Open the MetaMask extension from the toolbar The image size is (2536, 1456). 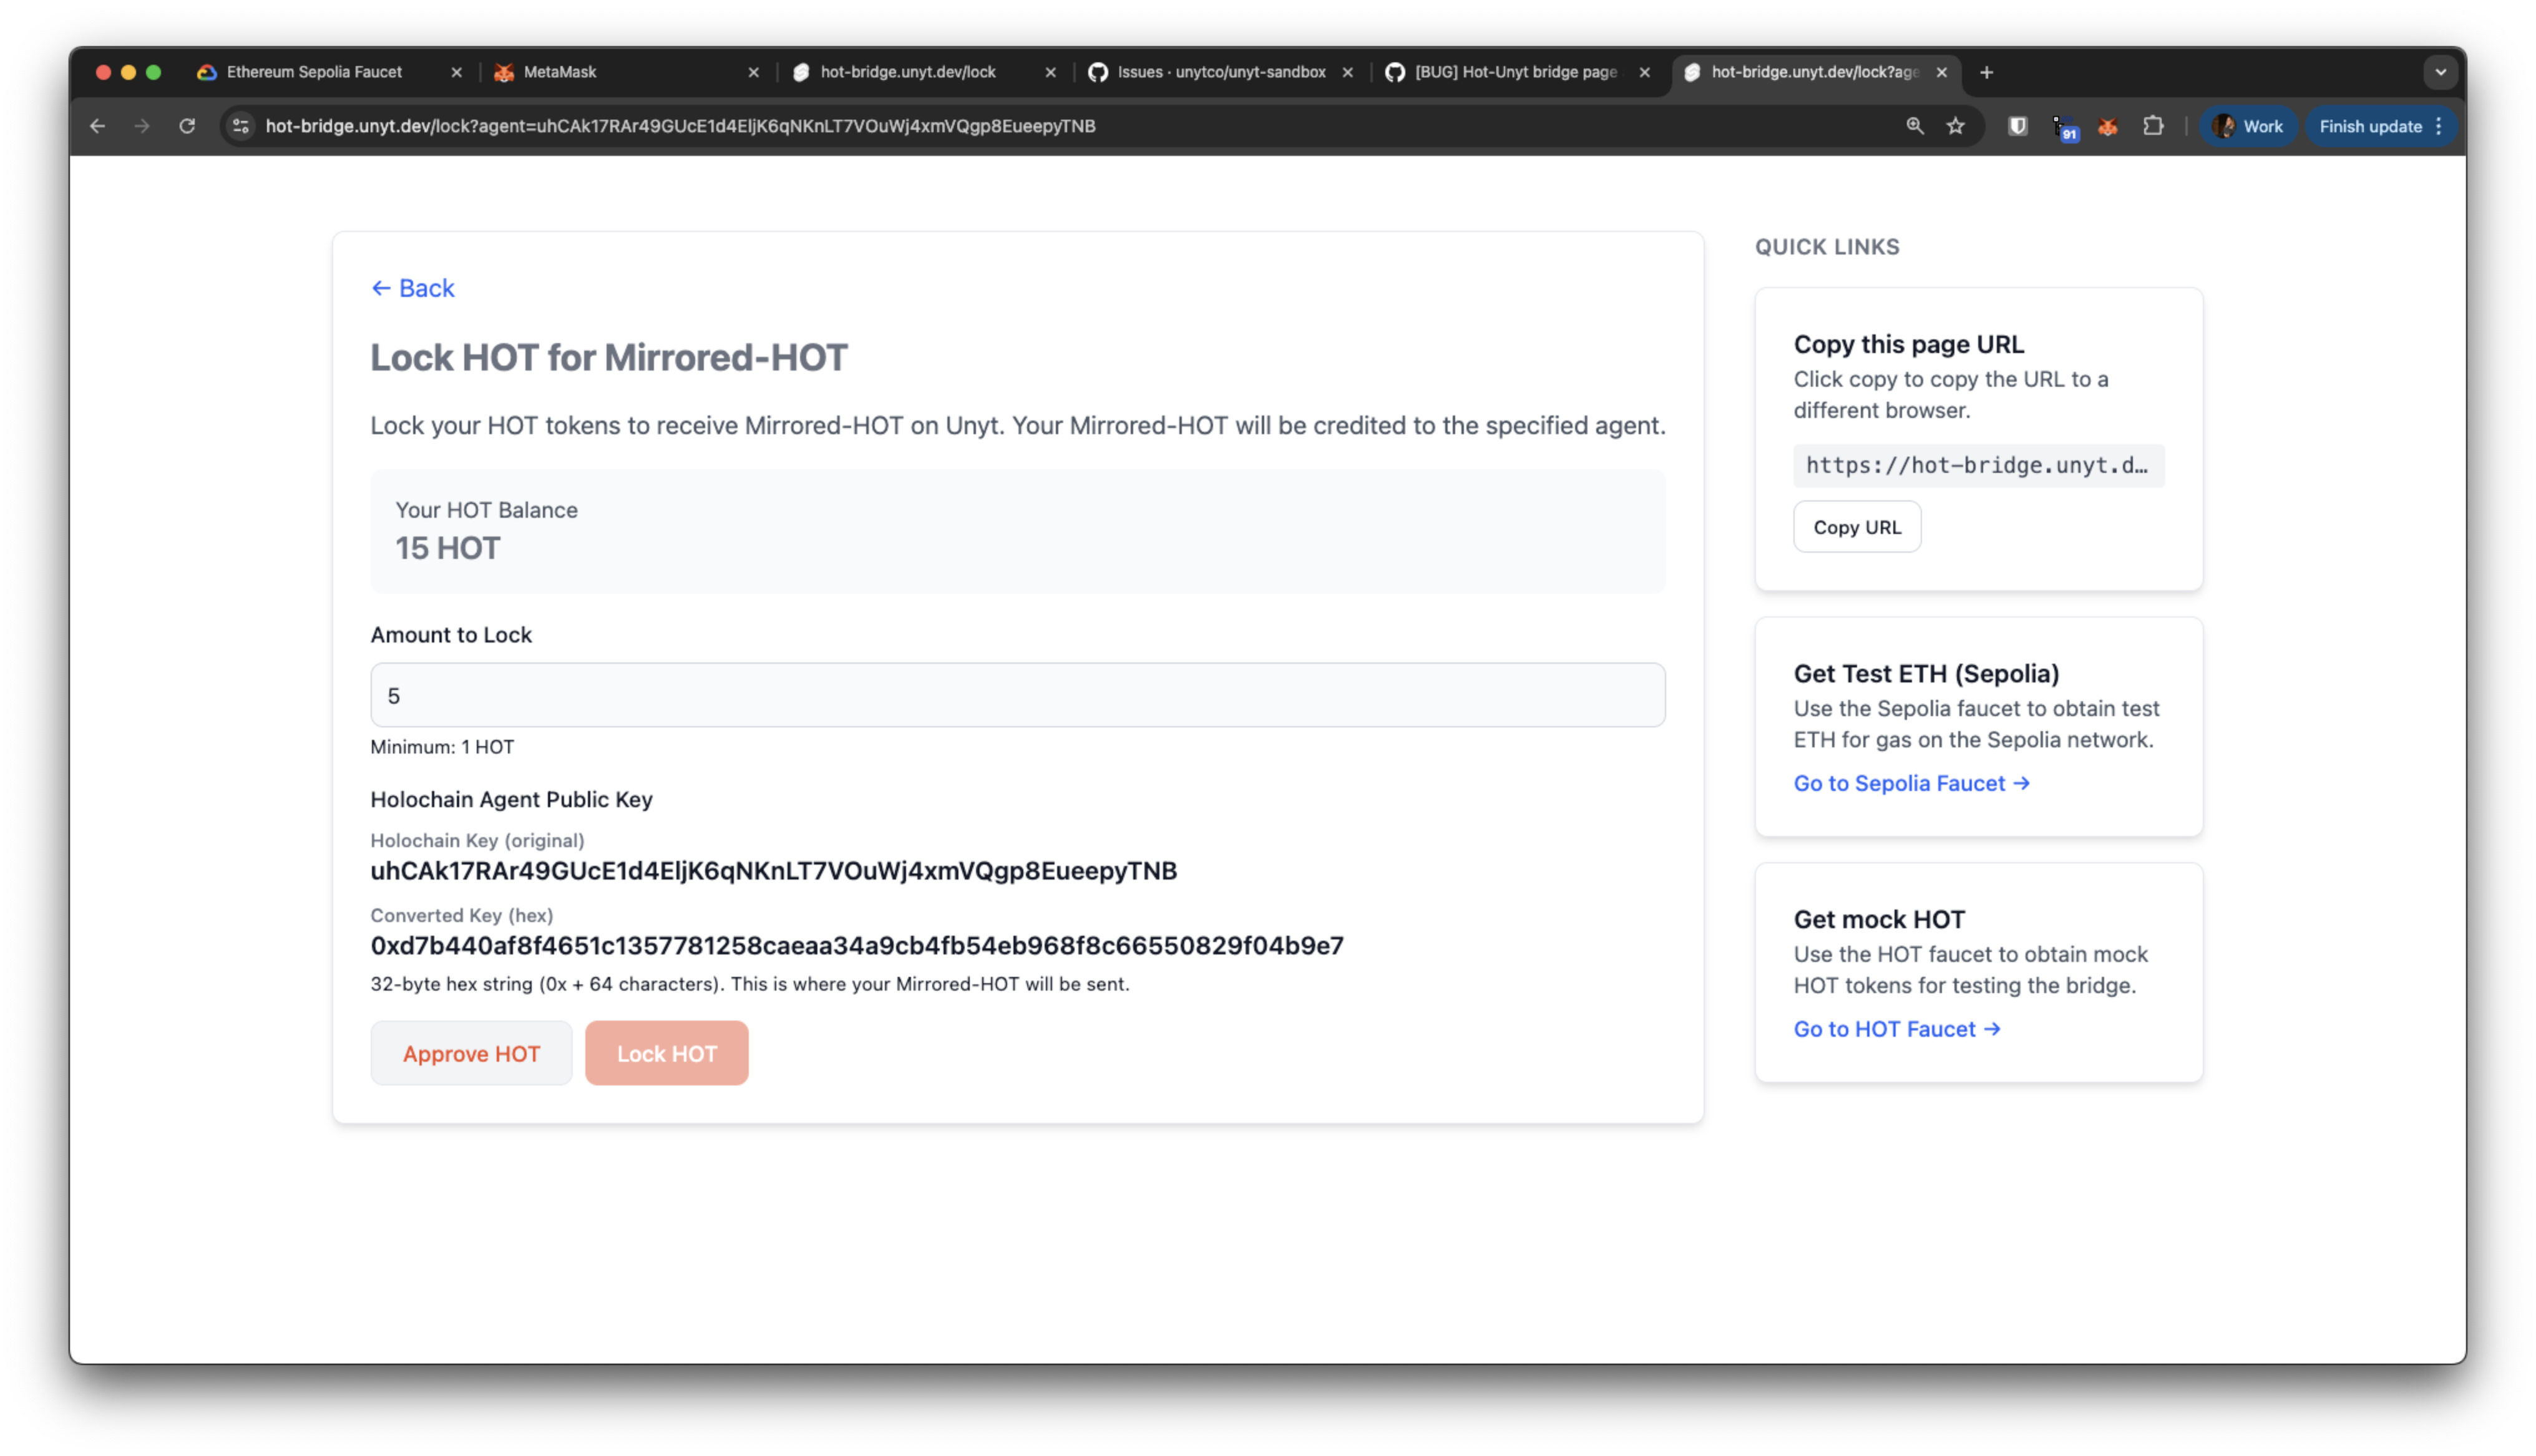click(2108, 126)
